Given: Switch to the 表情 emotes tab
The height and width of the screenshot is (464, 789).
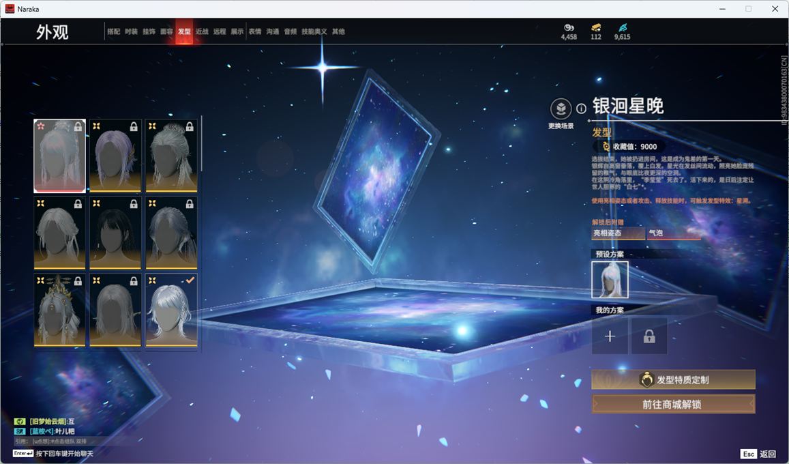Looking at the screenshot, I should click(255, 31).
